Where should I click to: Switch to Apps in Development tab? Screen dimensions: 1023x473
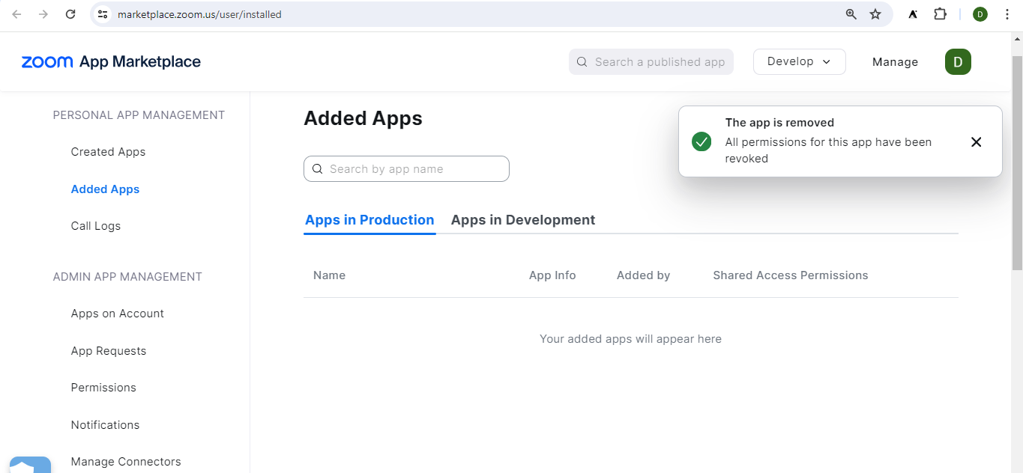pos(522,220)
